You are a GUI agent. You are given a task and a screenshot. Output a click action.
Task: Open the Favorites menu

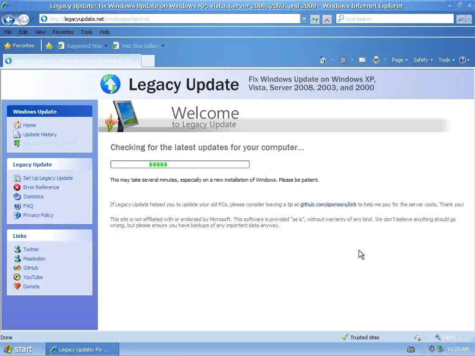tap(63, 32)
